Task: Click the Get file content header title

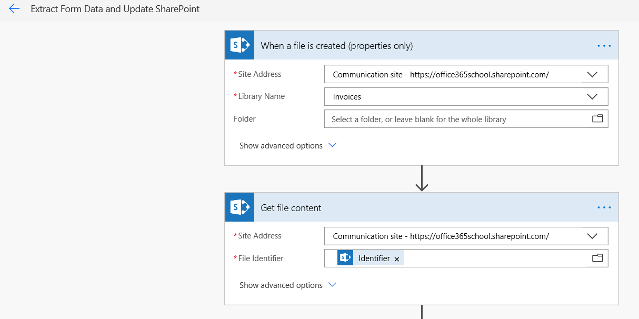Action: (x=291, y=208)
